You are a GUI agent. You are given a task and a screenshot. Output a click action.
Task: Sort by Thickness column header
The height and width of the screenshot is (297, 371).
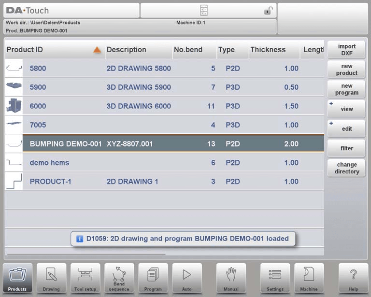click(274, 50)
